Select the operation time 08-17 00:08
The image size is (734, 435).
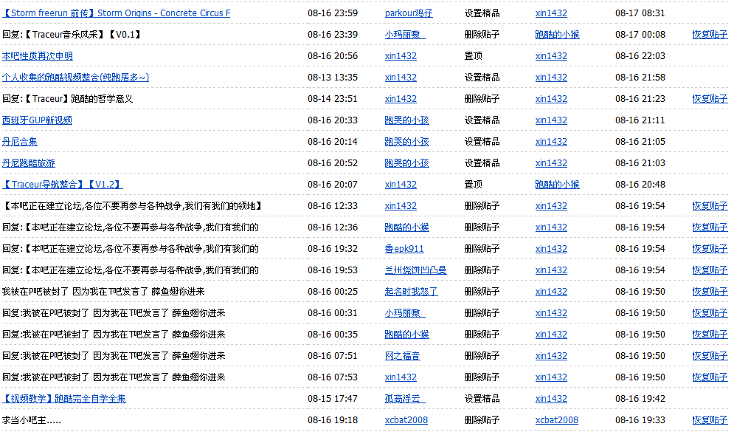pos(640,35)
